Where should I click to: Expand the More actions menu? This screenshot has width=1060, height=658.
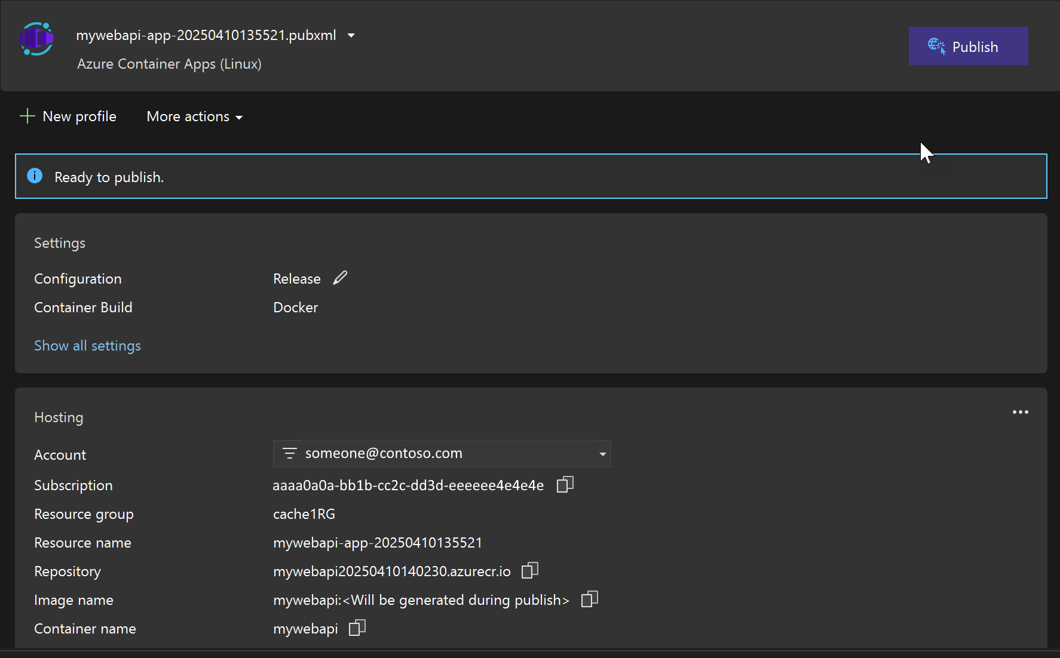point(195,116)
